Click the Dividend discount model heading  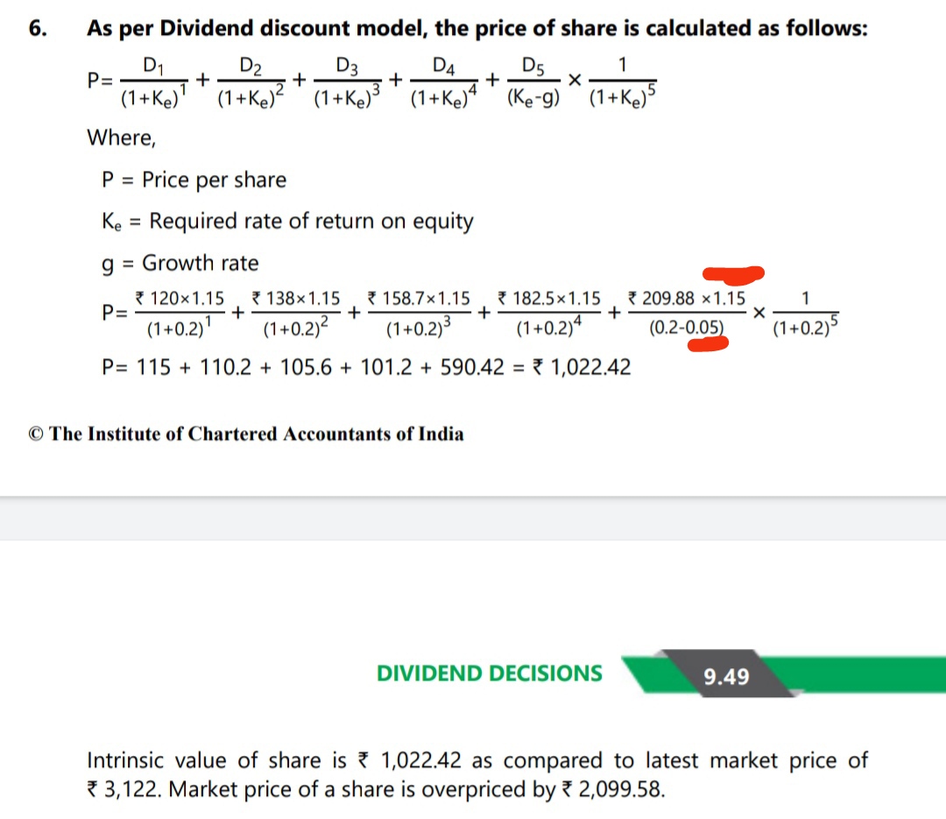pos(477,28)
